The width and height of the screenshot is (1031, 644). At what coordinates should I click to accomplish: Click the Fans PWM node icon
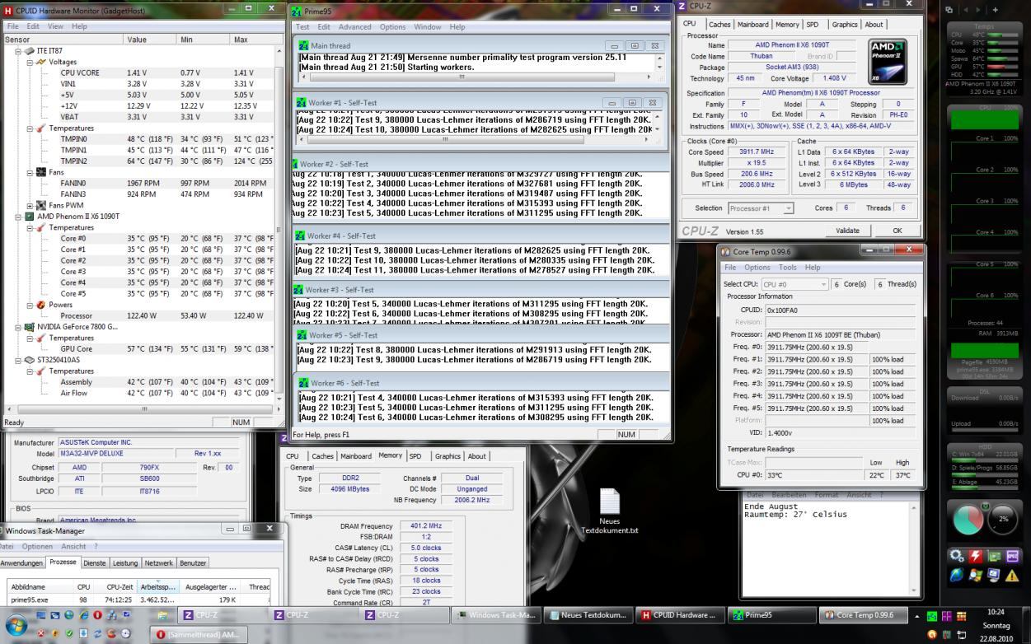point(40,205)
